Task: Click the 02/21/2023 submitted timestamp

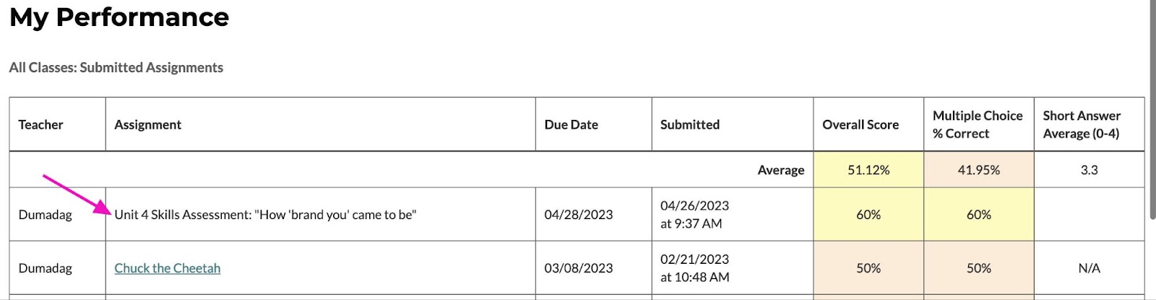Action: pyautogui.click(x=694, y=268)
